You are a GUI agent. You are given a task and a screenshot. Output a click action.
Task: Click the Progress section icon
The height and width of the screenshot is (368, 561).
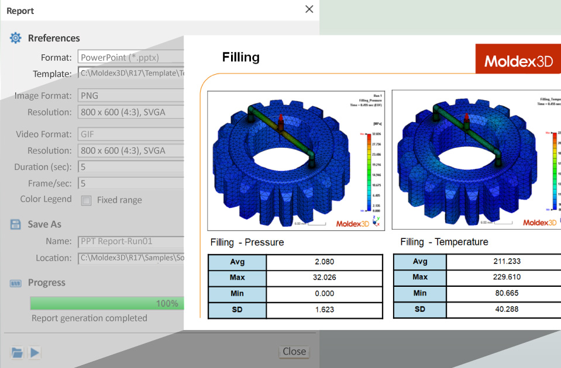pyautogui.click(x=15, y=283)
